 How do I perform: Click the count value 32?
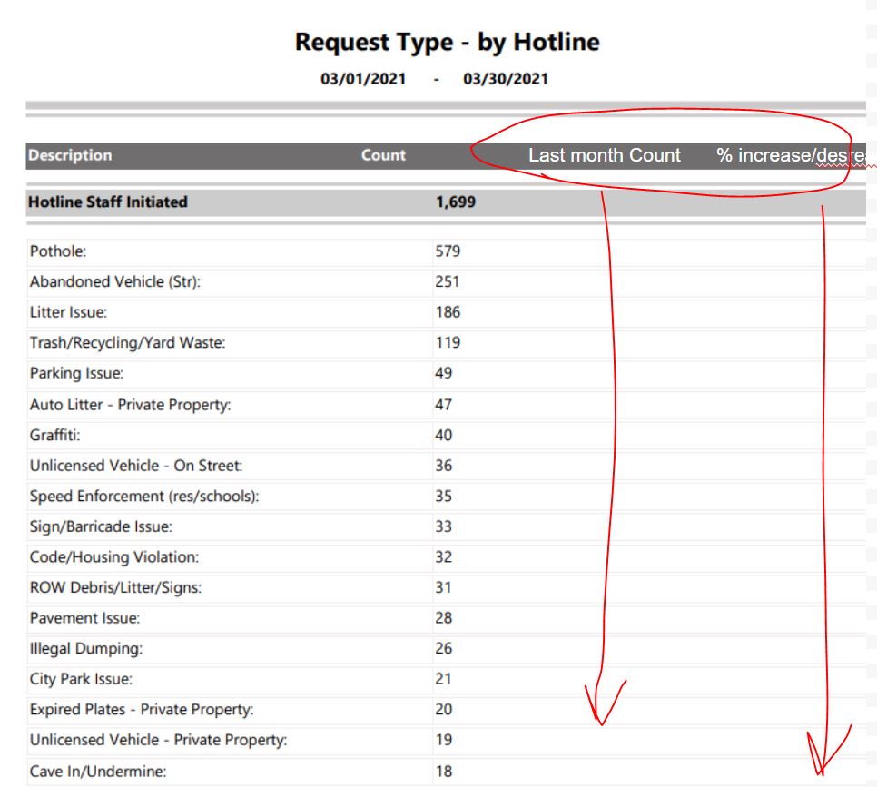point(444,557)
